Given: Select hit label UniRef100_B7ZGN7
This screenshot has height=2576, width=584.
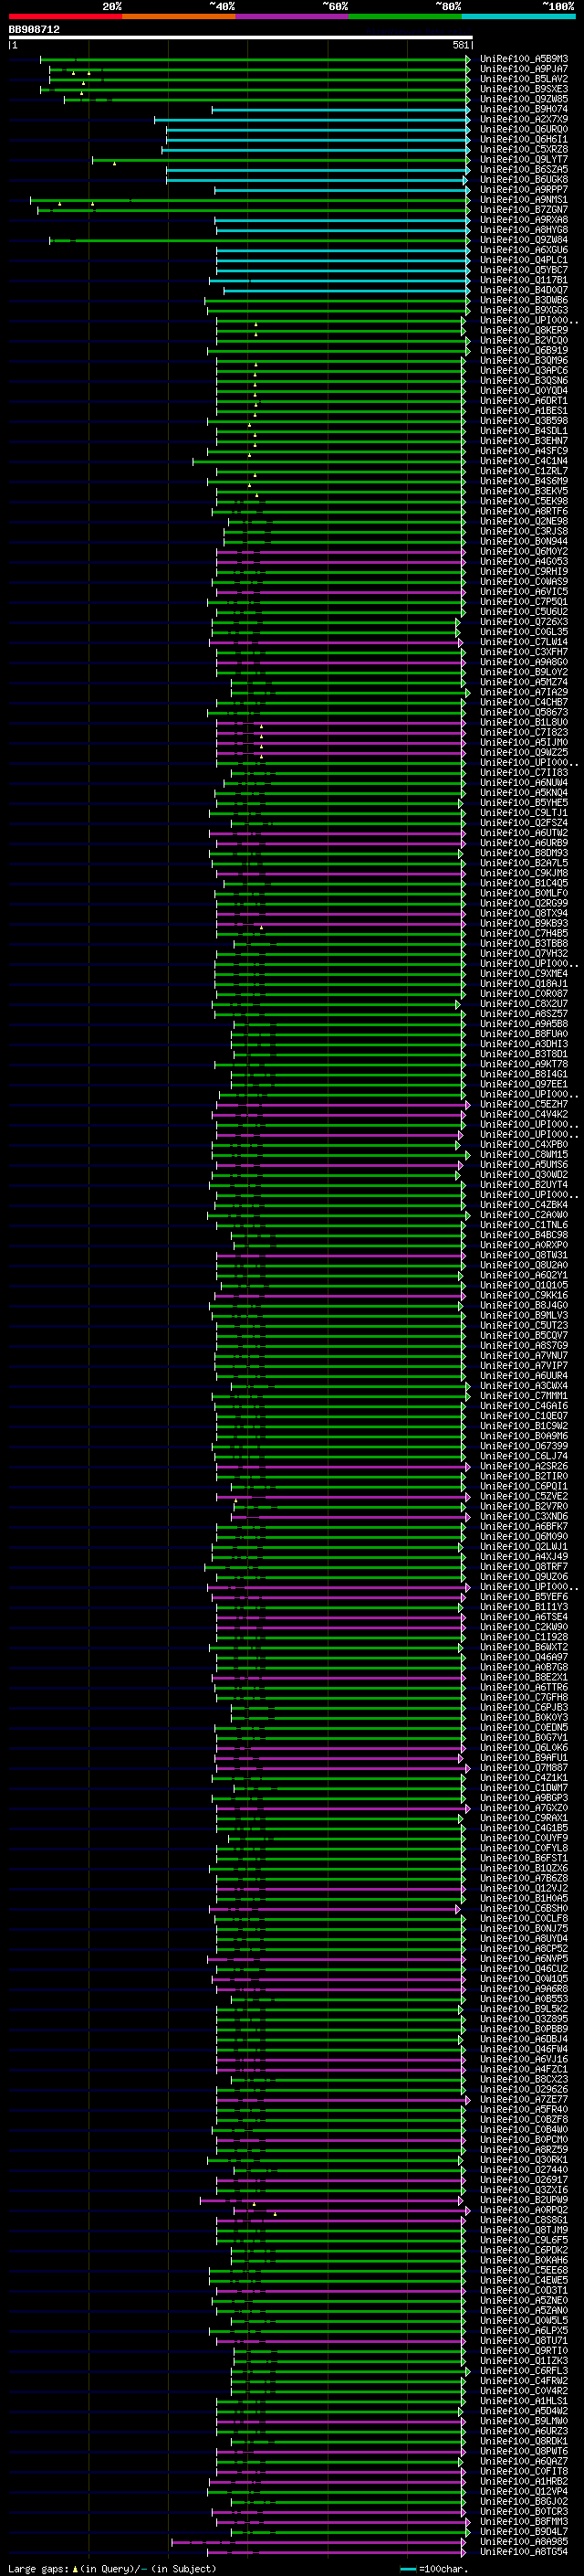Looking at the screenshot, I should point(524,209).
